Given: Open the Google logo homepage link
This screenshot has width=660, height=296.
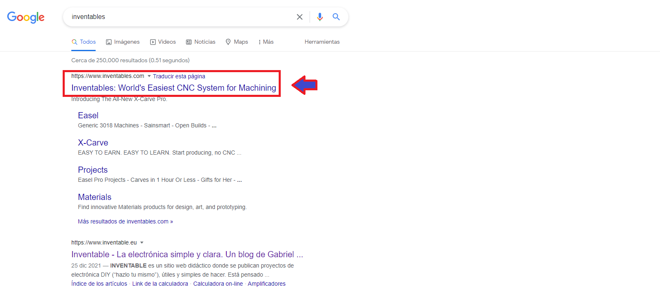Looking at the screenshot, I should [26, 17].
